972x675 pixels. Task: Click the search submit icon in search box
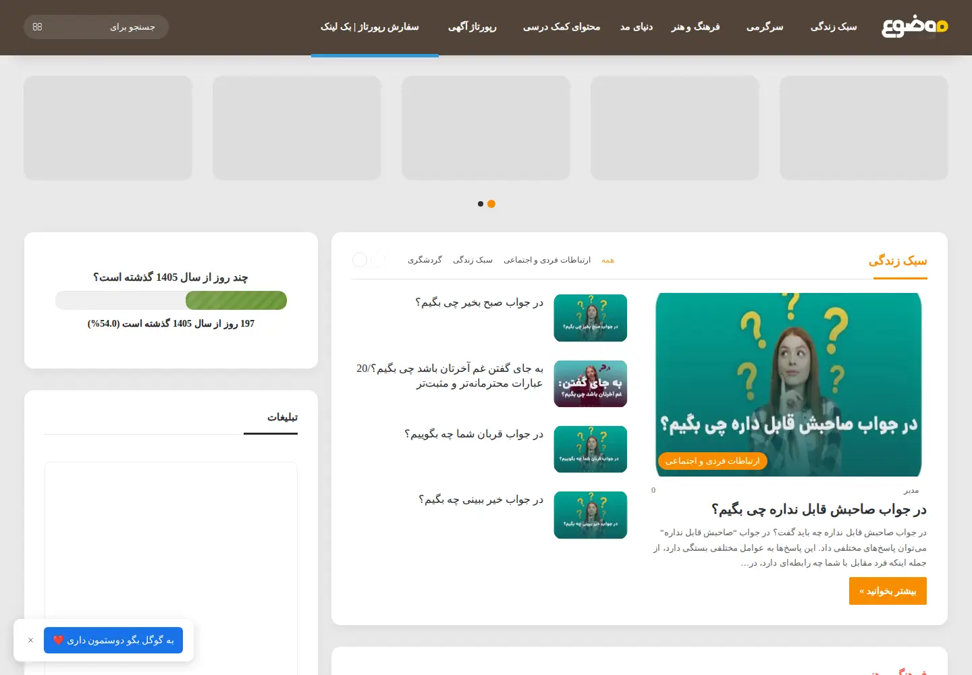[x=37, y=27]
